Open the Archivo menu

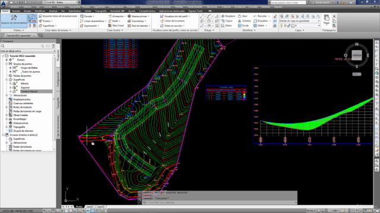(x=15, y=7)
